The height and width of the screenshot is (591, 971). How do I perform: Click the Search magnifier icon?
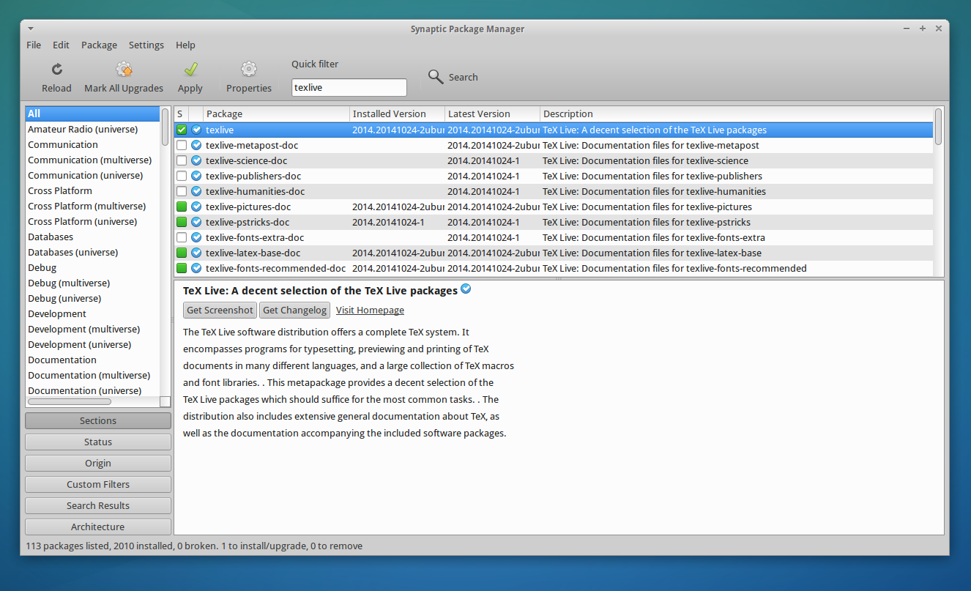coord(436,77)
